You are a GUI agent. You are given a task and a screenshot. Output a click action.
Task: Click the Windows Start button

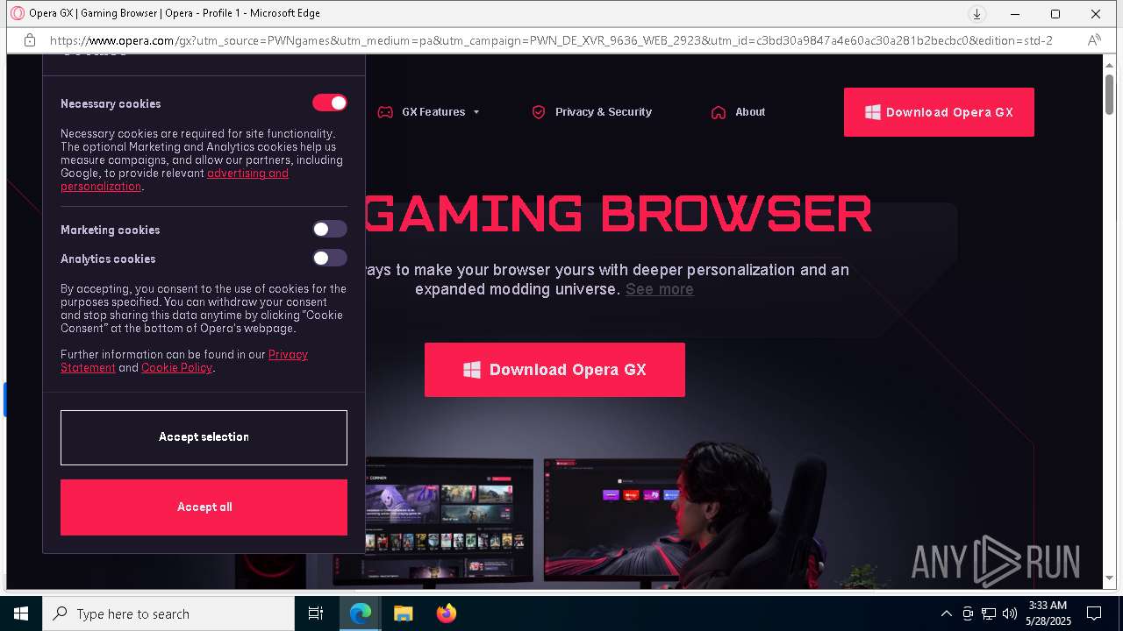pos(21,613)
